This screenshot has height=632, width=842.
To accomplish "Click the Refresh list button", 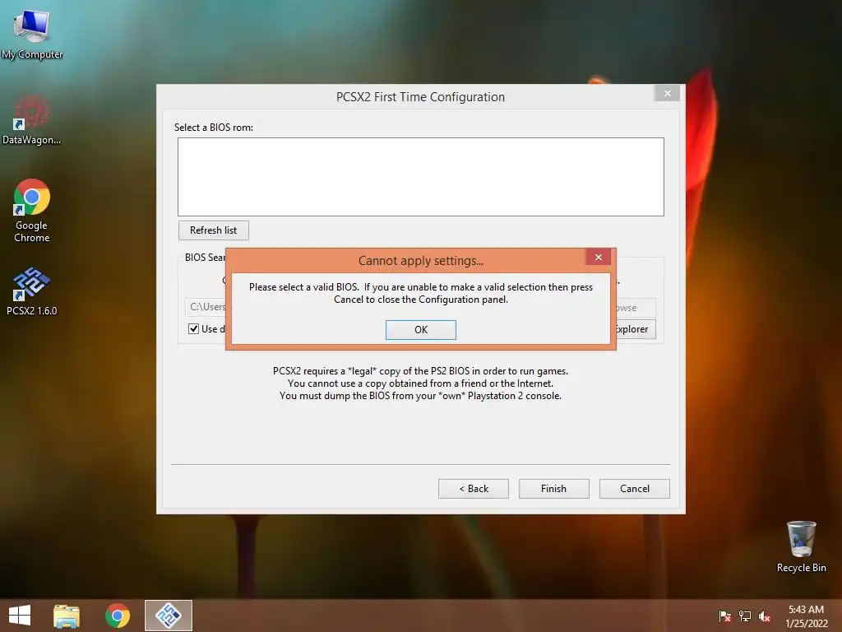I will [x=213, y=230].
